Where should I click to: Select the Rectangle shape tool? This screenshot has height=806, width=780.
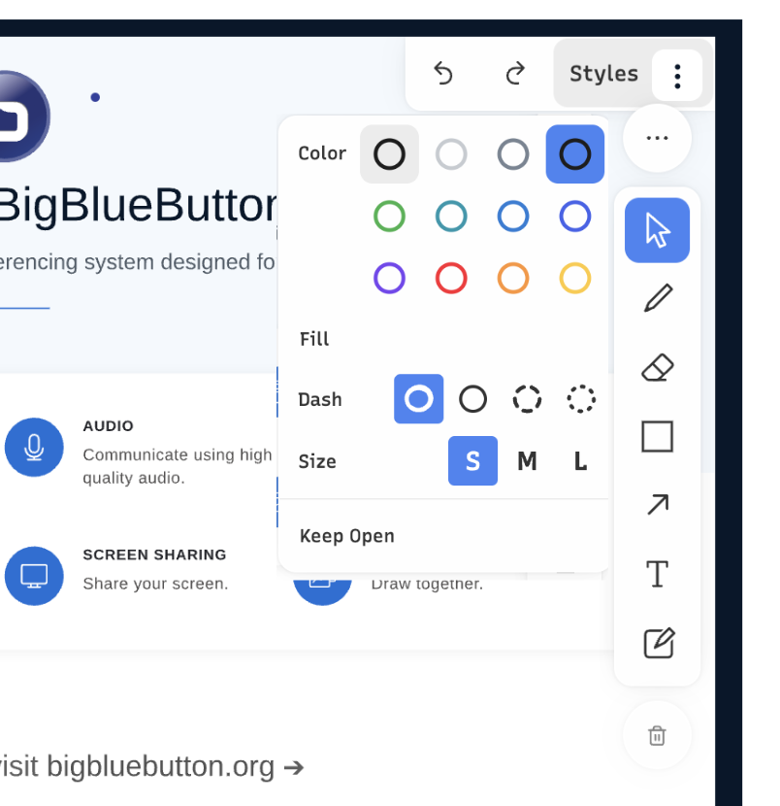[x=657, y=436]
